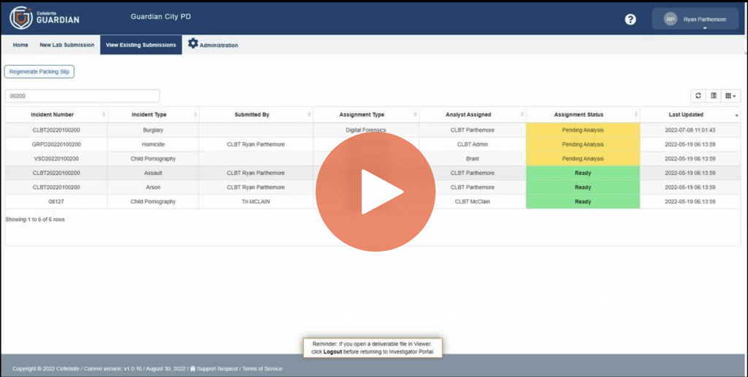
Task: Click the Burglary incident type cell
Action: tap(153, 130)
